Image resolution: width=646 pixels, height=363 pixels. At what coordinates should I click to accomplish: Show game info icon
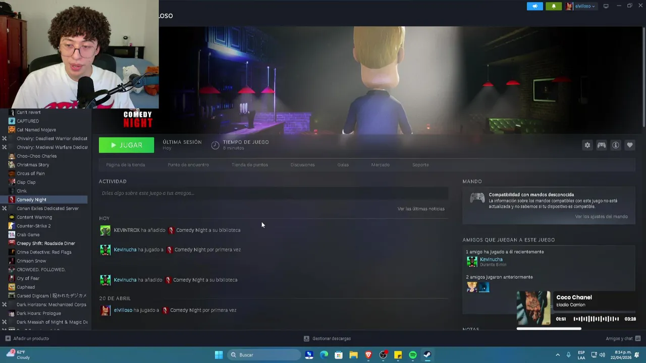[x=615, y=145]
